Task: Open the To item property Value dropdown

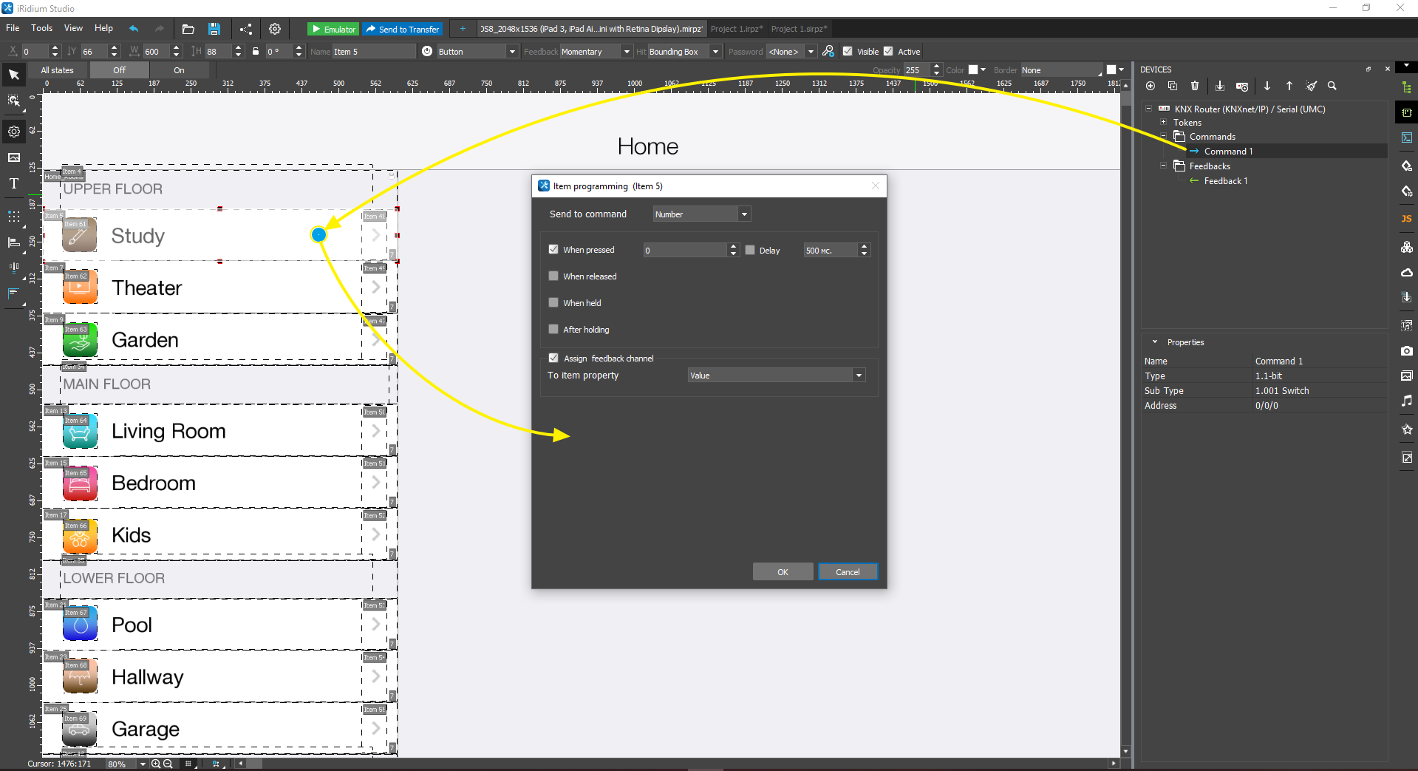Action: click(857, 375)
